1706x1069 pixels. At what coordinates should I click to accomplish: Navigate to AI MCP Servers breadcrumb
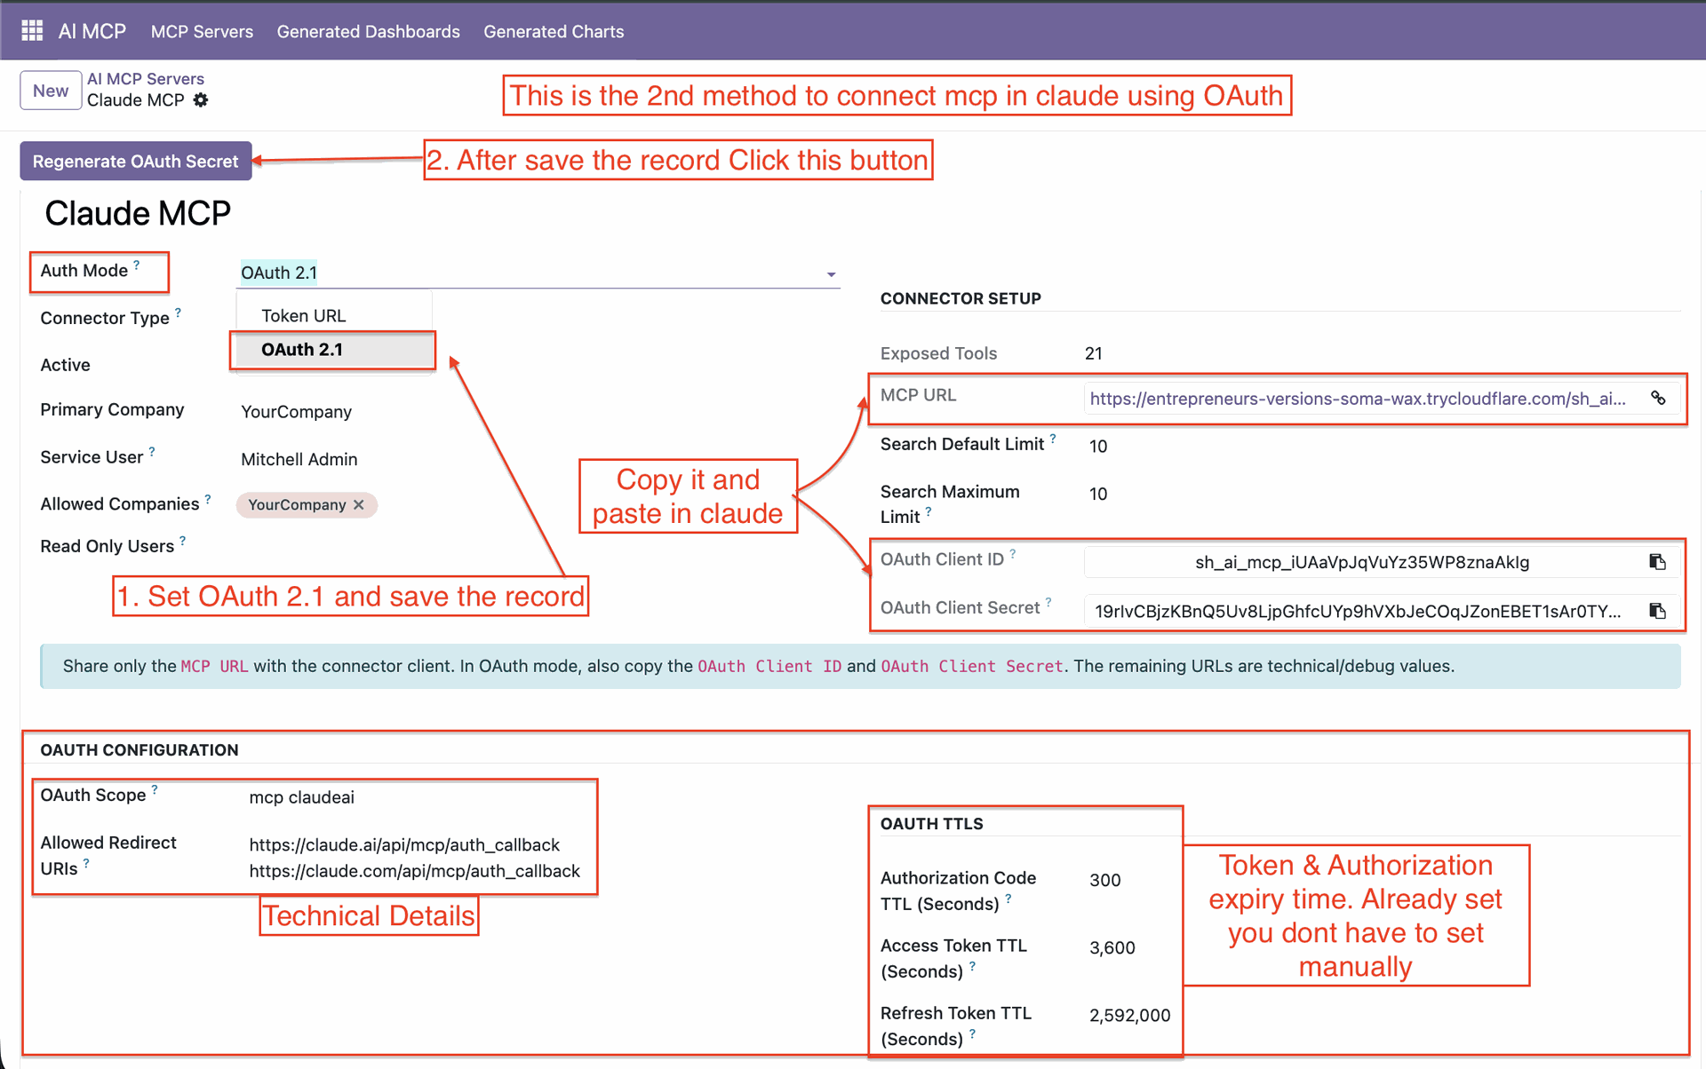coord(146,78)
